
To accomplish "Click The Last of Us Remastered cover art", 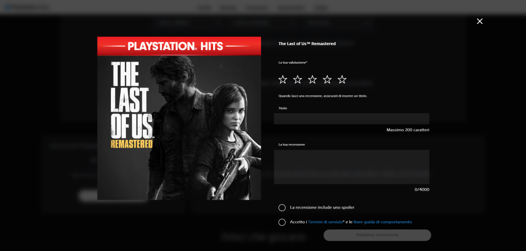I will click(179, 118).
